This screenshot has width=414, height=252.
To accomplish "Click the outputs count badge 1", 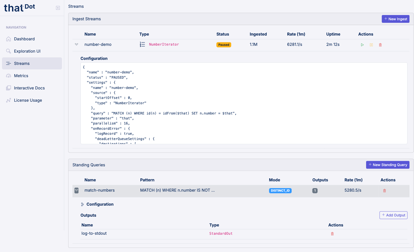I will [x=315, y=191].
